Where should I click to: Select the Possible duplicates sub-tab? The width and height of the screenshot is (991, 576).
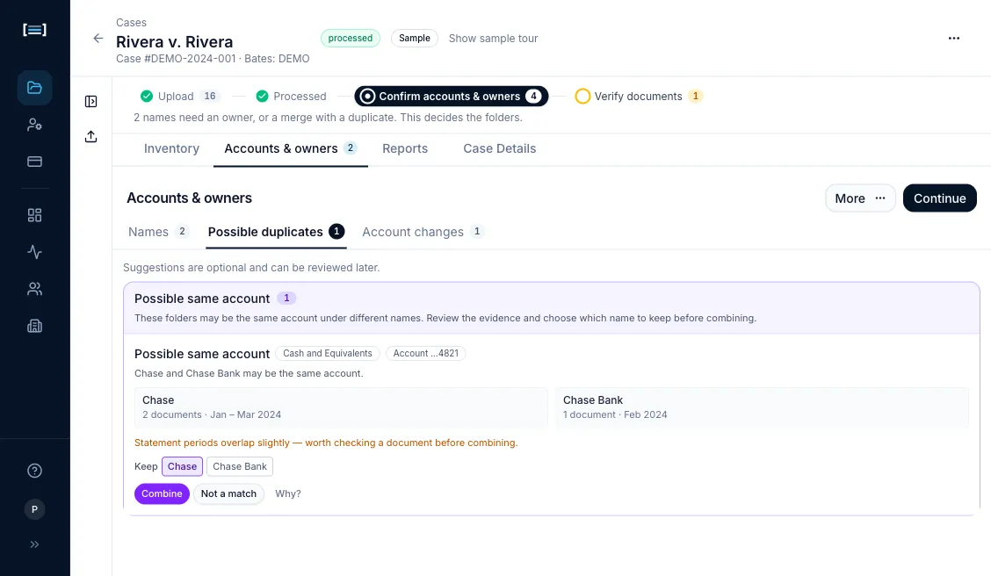(x=276, y=232)
